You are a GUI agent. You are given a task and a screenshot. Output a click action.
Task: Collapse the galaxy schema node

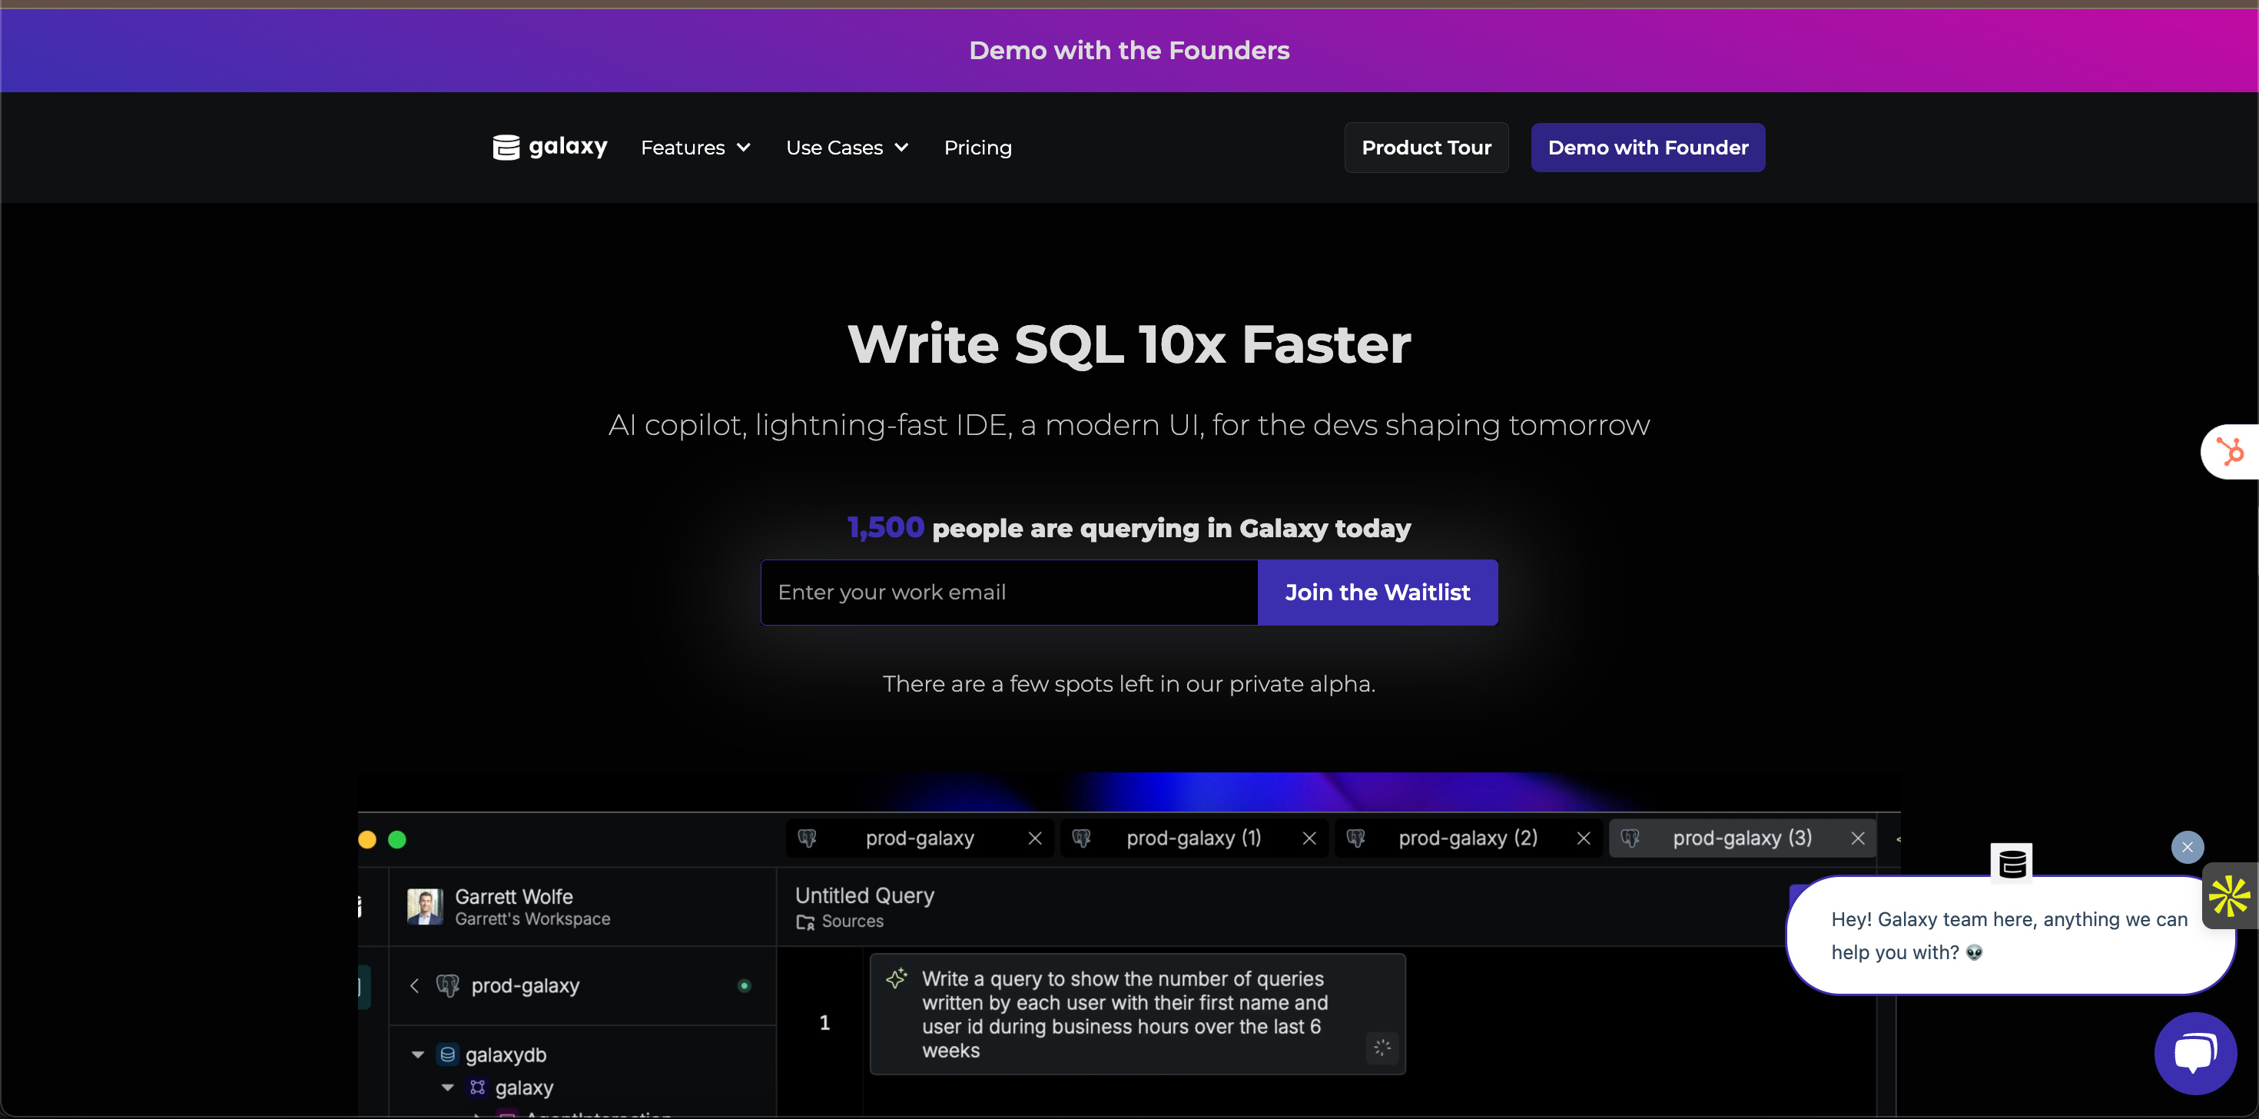[447, 1087]
